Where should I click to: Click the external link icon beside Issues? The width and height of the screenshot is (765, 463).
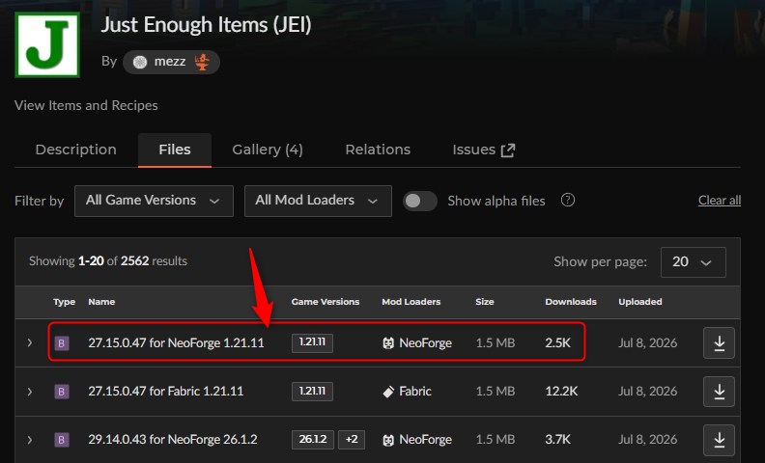coord(508,150)
